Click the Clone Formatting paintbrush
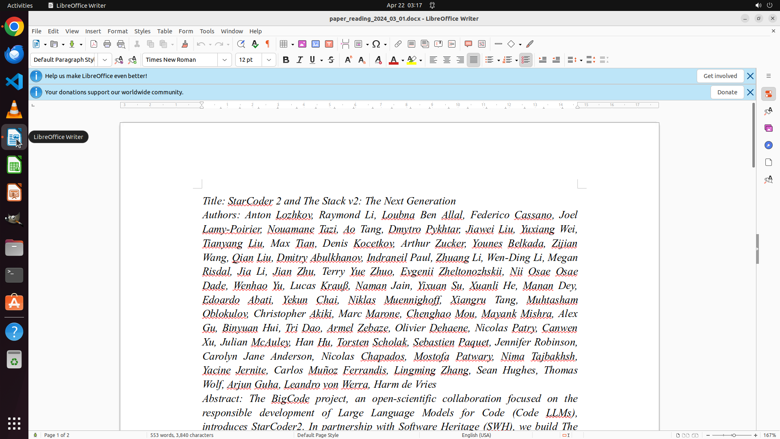Viewport: 780px width, 439px height. pyautogui.click(x=185, y=44)
